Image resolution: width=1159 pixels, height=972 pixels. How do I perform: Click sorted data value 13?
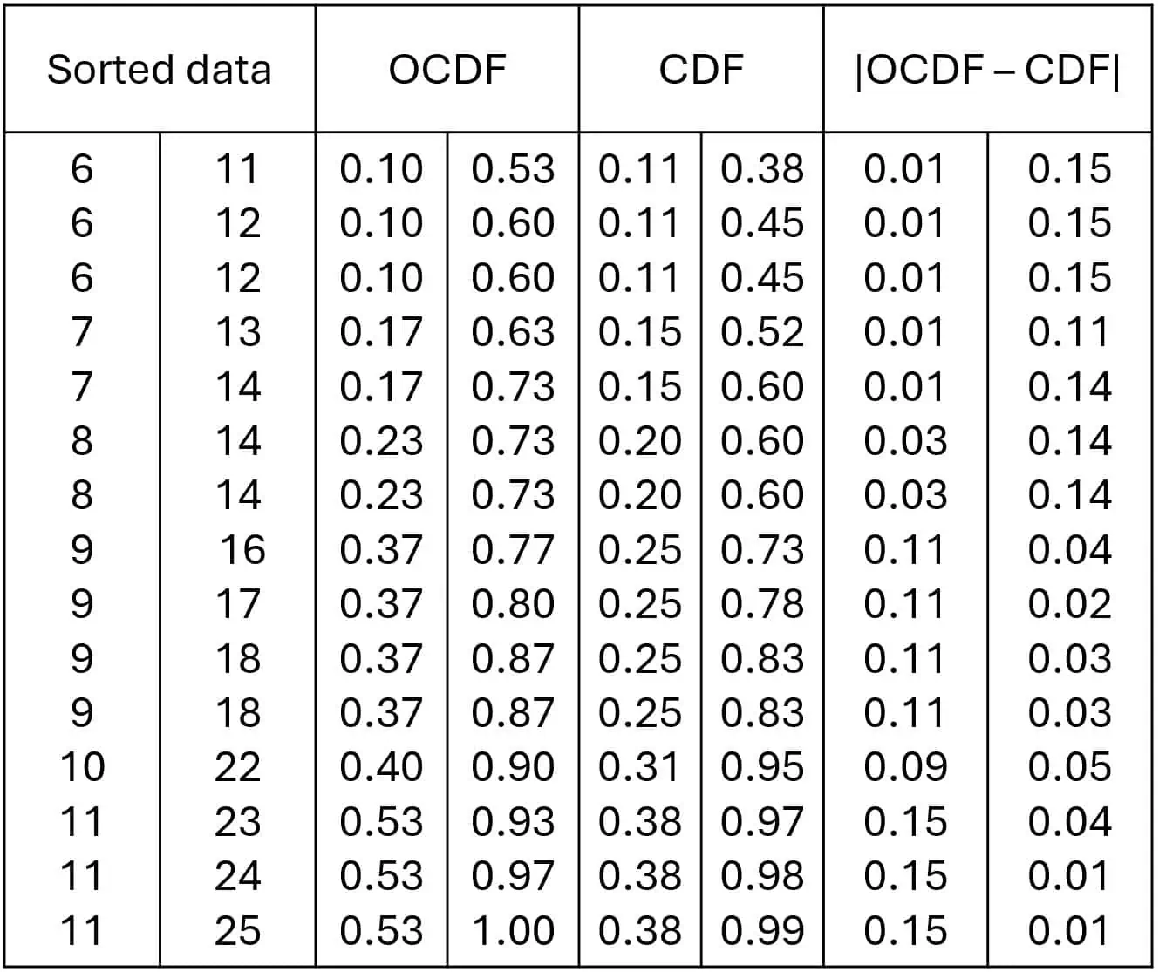237,332
